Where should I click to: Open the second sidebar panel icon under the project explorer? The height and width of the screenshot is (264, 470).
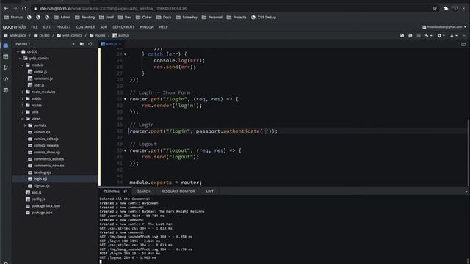[x=6, y=56]
